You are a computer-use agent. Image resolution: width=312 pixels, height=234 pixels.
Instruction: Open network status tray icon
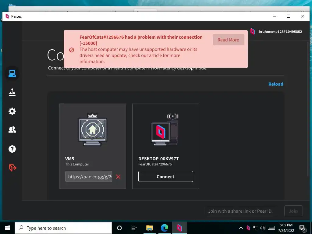pos(256,228)
